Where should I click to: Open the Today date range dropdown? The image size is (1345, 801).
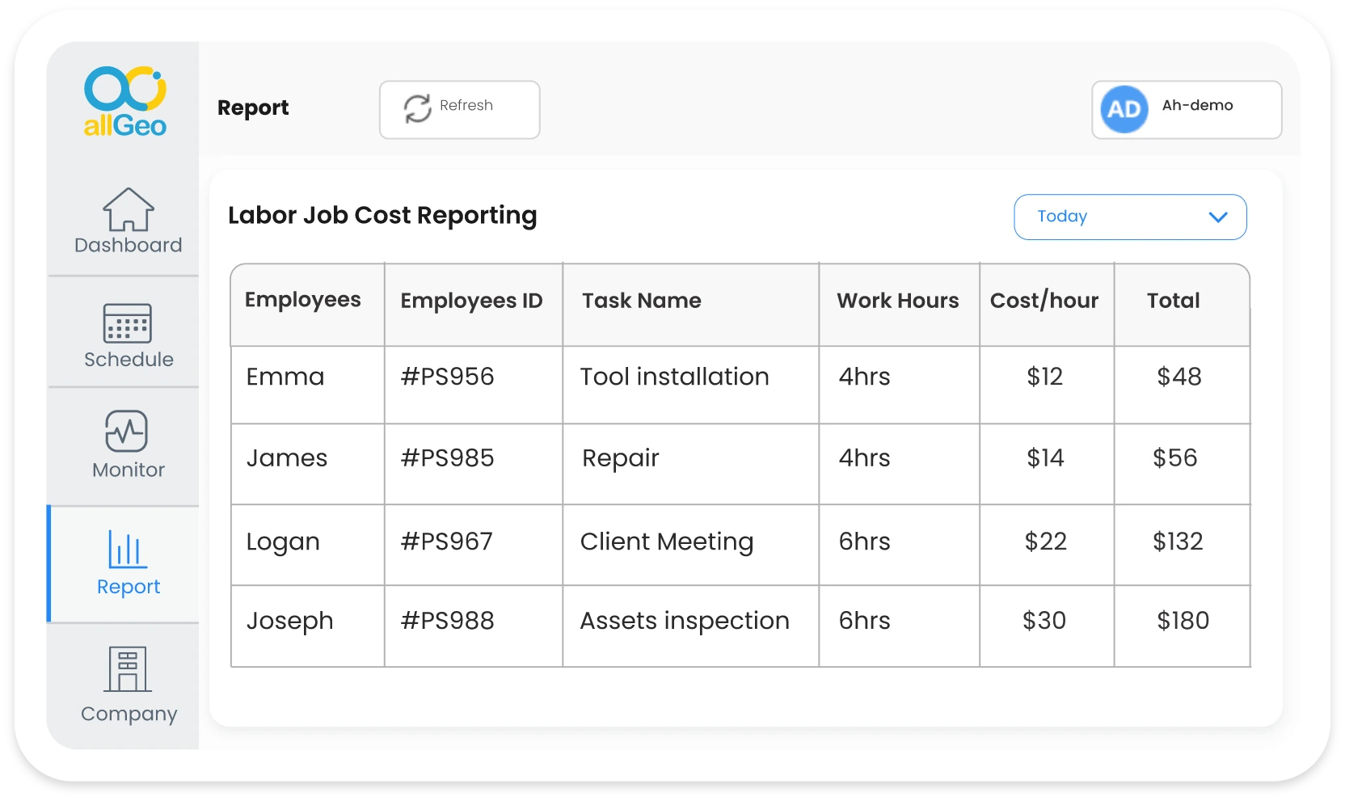coord(1130,217)
